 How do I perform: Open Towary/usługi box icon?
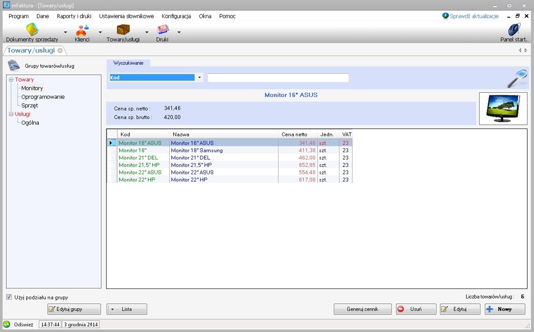click(123, 30)
